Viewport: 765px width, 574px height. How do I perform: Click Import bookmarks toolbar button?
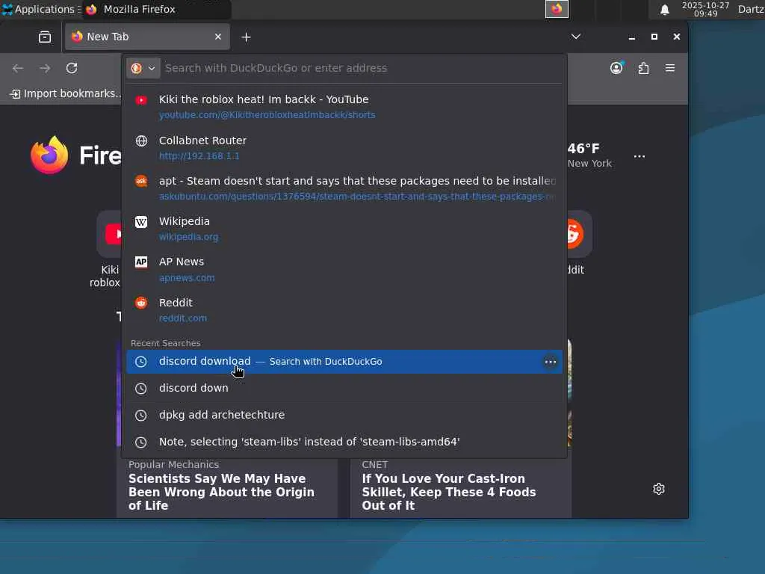[x=66, y=93]
